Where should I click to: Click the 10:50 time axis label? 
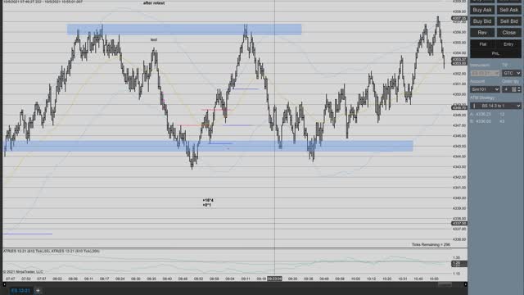pyautogui.click(x=434, y=279)
